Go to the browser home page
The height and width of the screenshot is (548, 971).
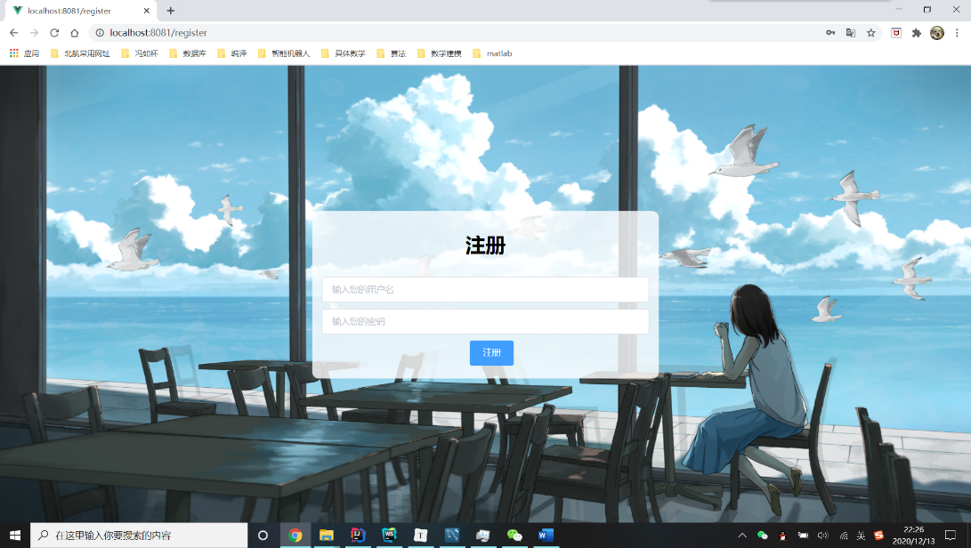tap(74, 33)
